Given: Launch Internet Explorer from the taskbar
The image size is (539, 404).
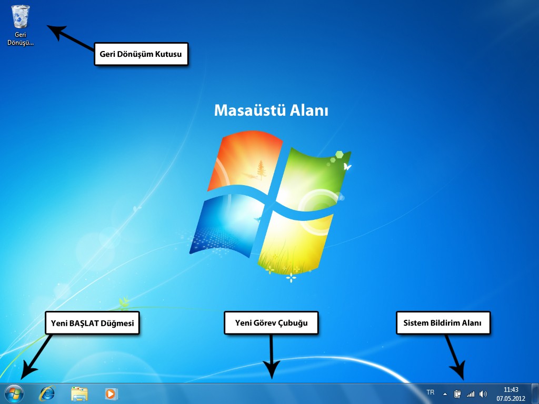Looking at the screenshot, I should (x=47, y=393).
